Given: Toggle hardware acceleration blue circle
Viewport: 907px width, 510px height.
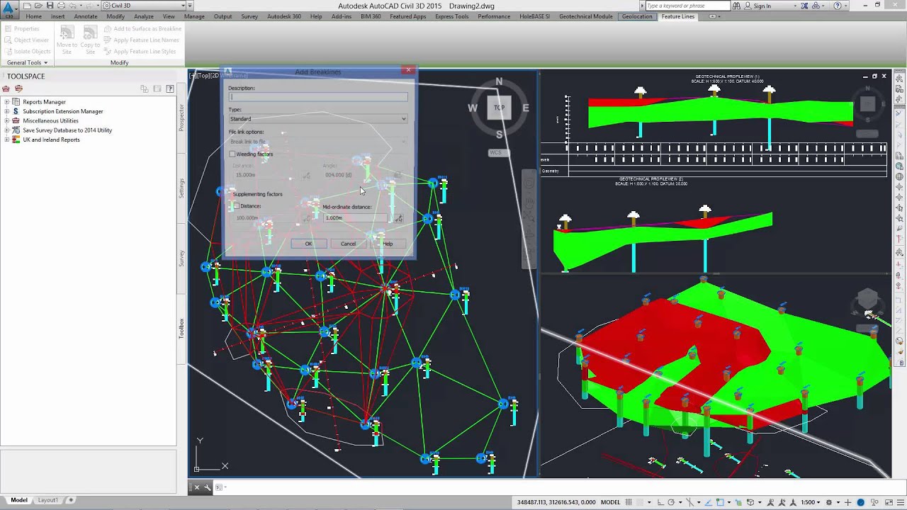Looking at the screenshot, I should click(860, 502).
